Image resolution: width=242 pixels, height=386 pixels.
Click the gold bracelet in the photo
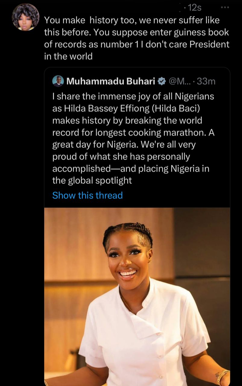pos(222,376)
